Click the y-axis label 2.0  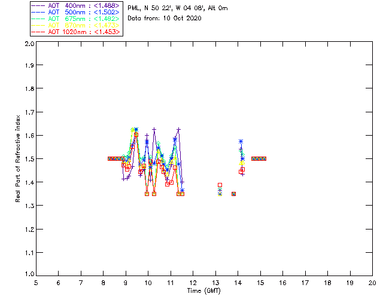pos(29,44)
